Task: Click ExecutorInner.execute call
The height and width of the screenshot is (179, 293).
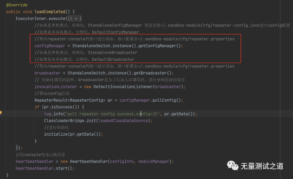Action: point(40,19)
